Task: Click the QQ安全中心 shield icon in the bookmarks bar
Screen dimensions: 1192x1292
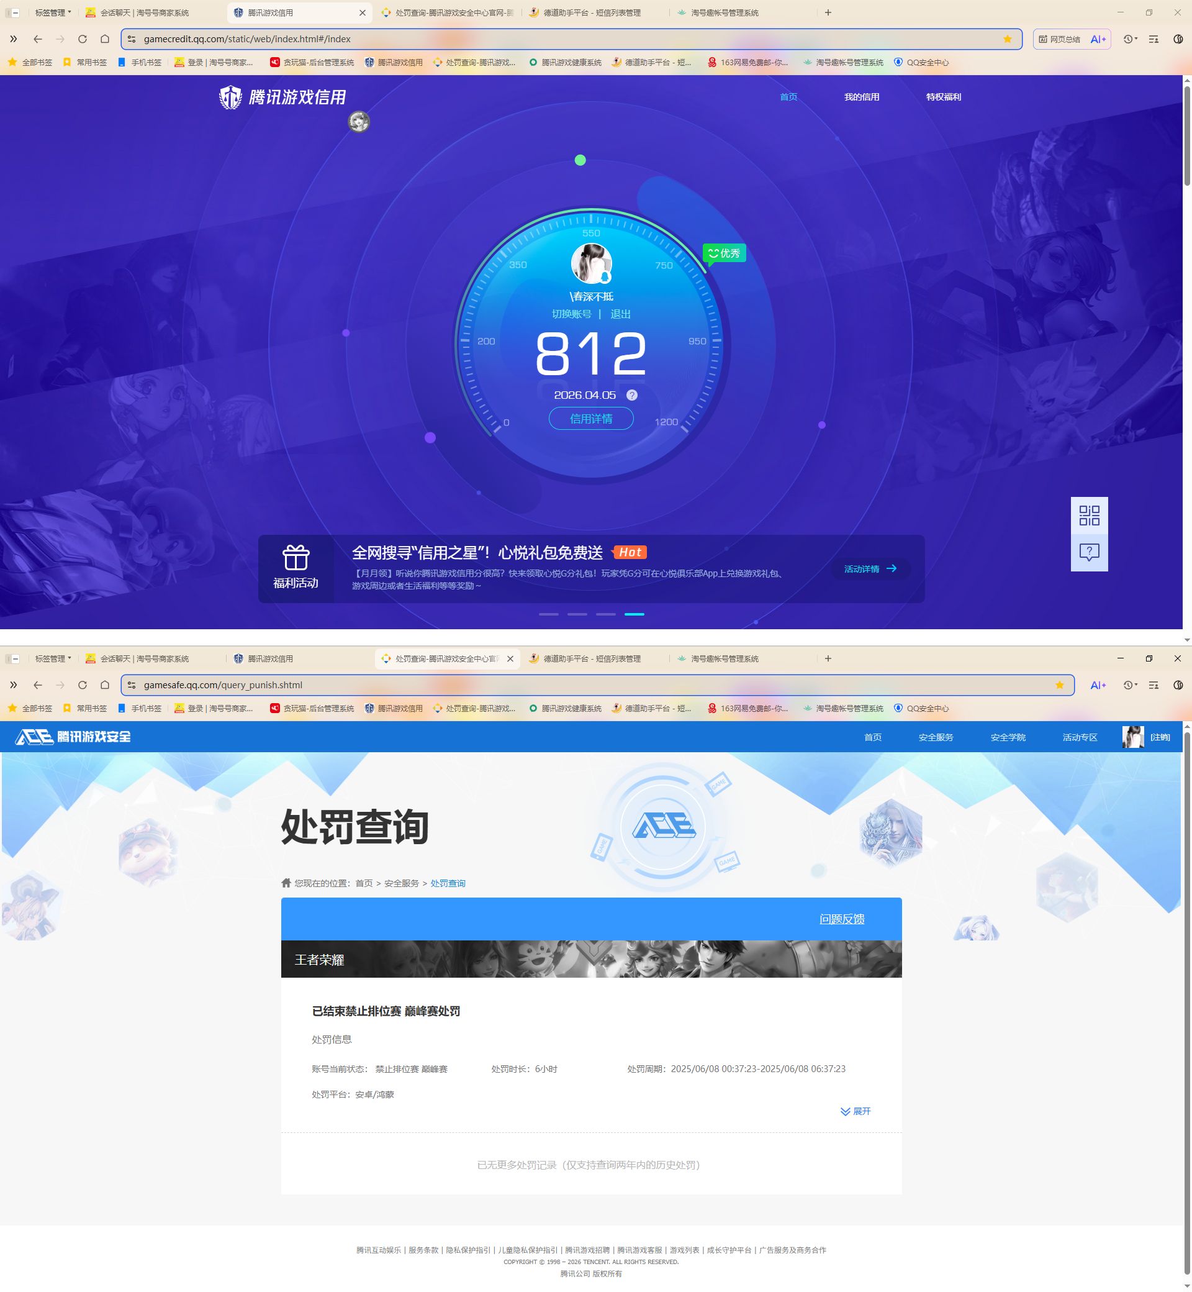Action: 899,63
